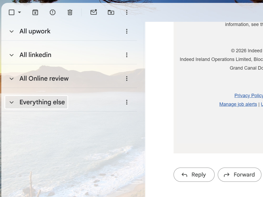Select the All upwork section heading
This screenshot has width=263, height=197.
click(x=35, y=31)
